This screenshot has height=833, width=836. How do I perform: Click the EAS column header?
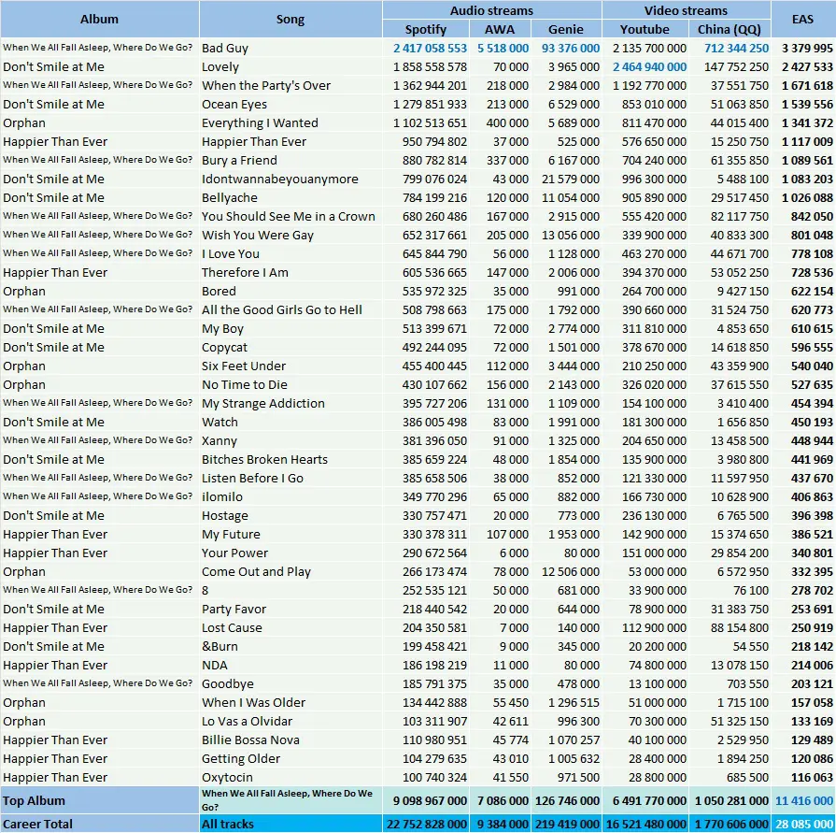pyautogui.click(x=802, y=20)
